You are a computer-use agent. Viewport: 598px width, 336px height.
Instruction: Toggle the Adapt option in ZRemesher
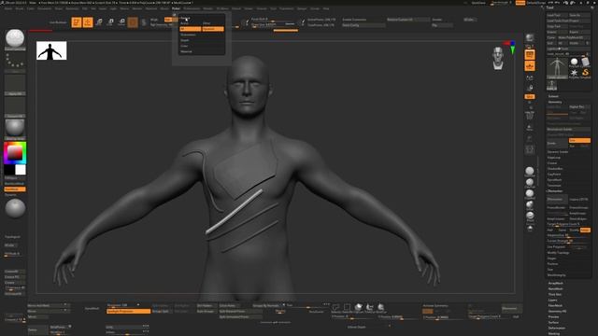click(x=585, y=231)
